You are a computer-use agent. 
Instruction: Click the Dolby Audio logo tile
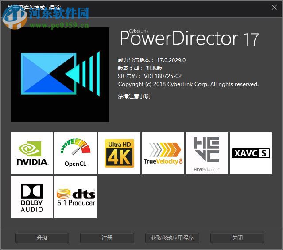click(x=31, y=197)
